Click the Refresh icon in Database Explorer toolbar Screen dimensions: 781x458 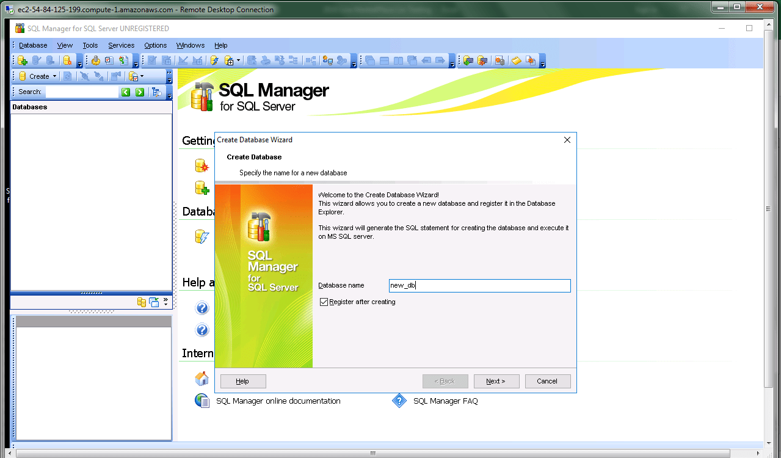coord(67,76)
